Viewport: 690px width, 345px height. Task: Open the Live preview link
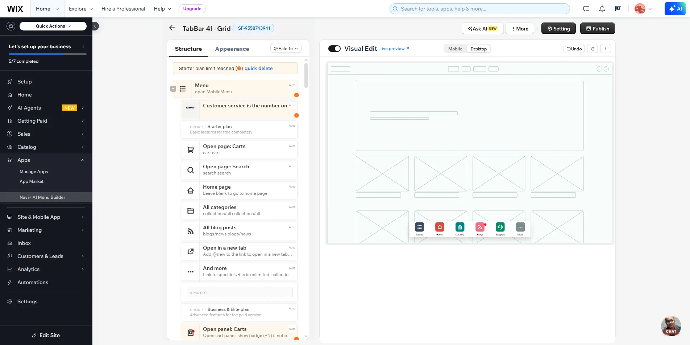[x=394, y=49]
